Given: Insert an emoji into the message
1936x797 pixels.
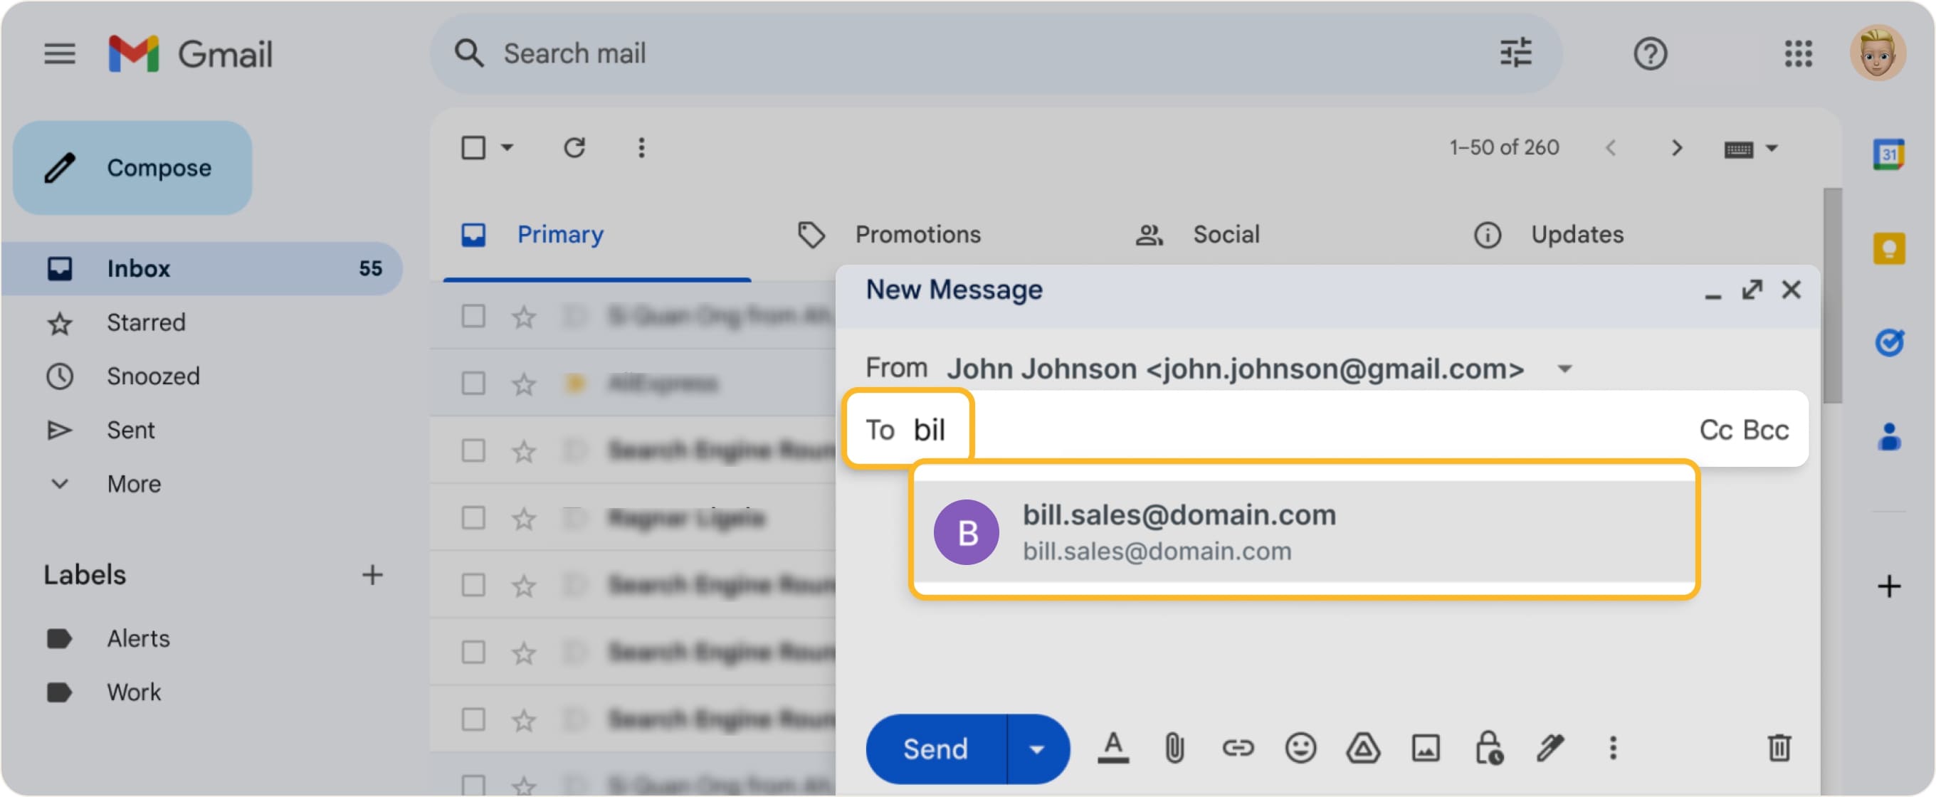Looking at the screenshot, I should 1300,748.
